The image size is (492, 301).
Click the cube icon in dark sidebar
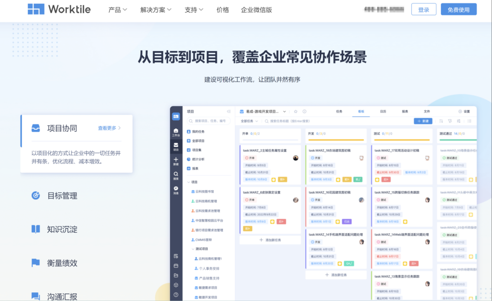[176, 285]
